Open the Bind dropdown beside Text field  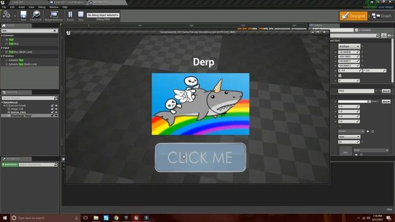(386, 91)
